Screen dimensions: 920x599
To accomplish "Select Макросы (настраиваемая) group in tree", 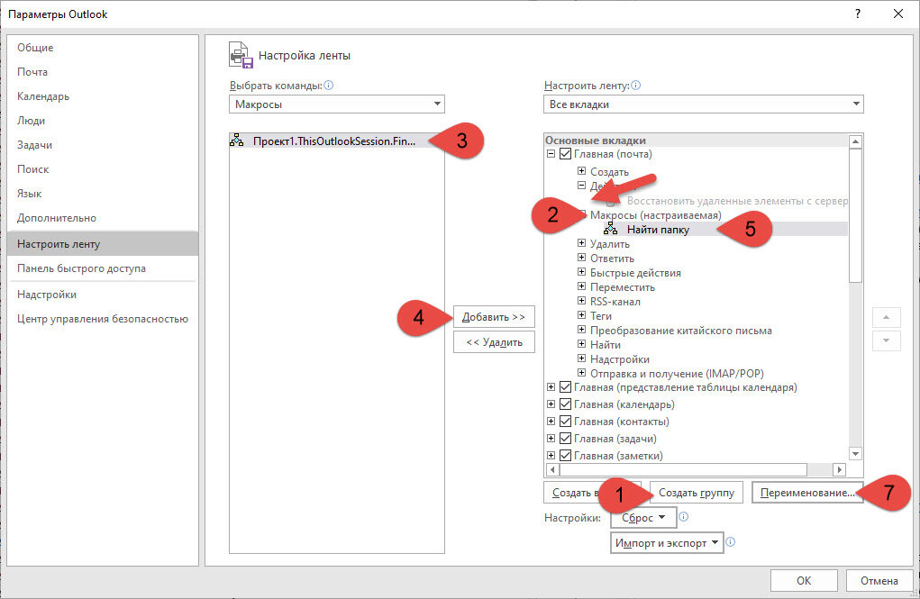I will tap(655, 214).
